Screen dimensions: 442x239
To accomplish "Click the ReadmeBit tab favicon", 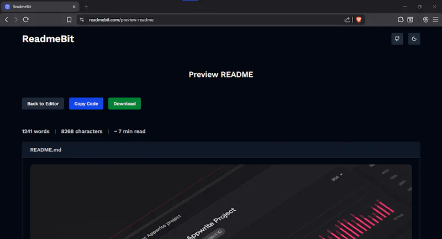I will [x=7, y=7].
